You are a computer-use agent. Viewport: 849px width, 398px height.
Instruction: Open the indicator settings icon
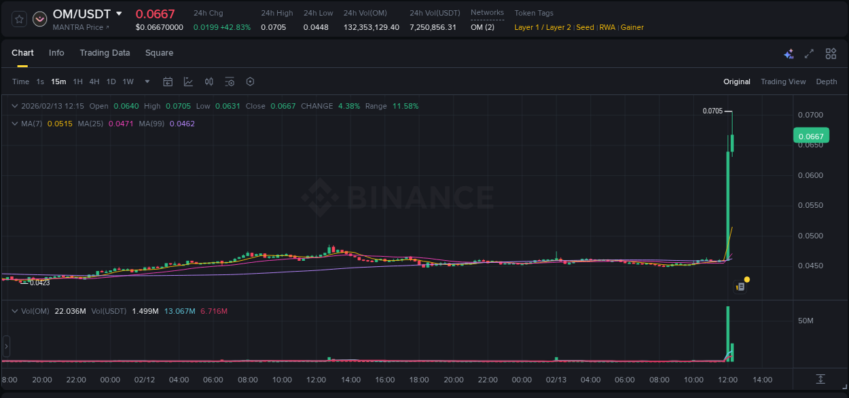230,82
